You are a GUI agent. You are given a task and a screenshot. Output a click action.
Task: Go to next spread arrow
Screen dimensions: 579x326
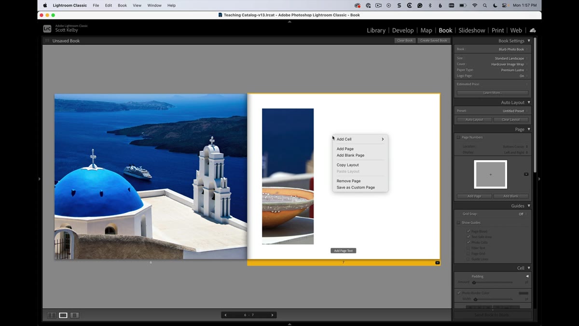[x=272, y=315]
